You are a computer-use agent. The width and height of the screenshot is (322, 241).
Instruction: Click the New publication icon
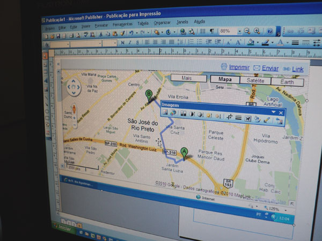click(46, 36)
